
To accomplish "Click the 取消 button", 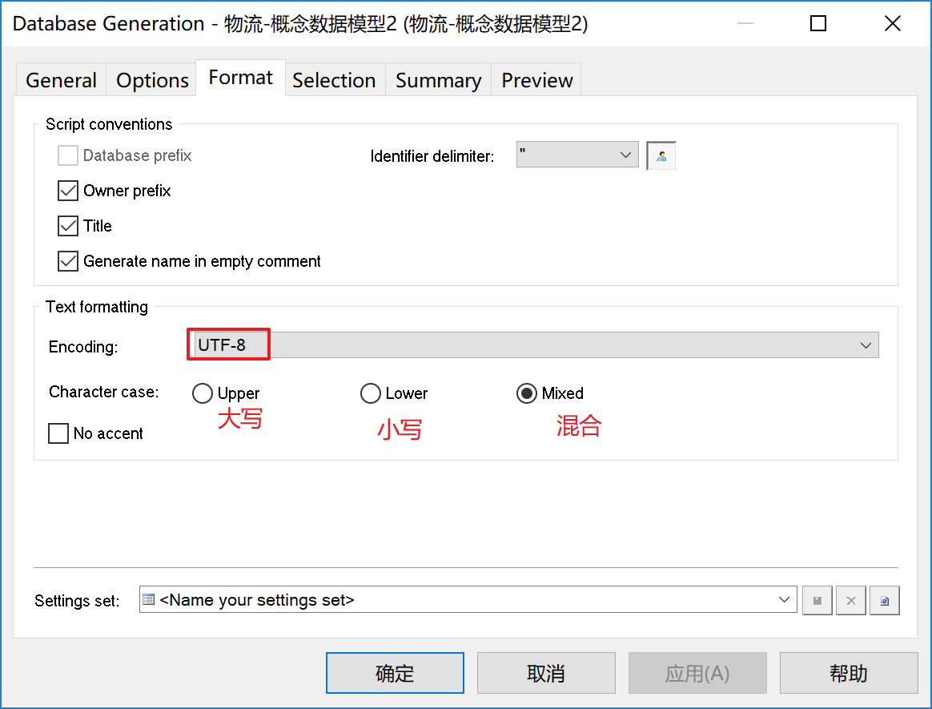I will (x=546, y=673).
